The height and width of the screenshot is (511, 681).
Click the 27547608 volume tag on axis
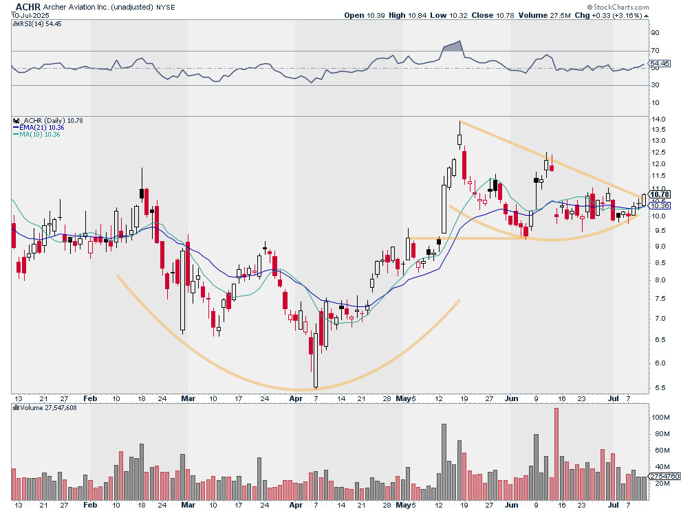point(665,476)
